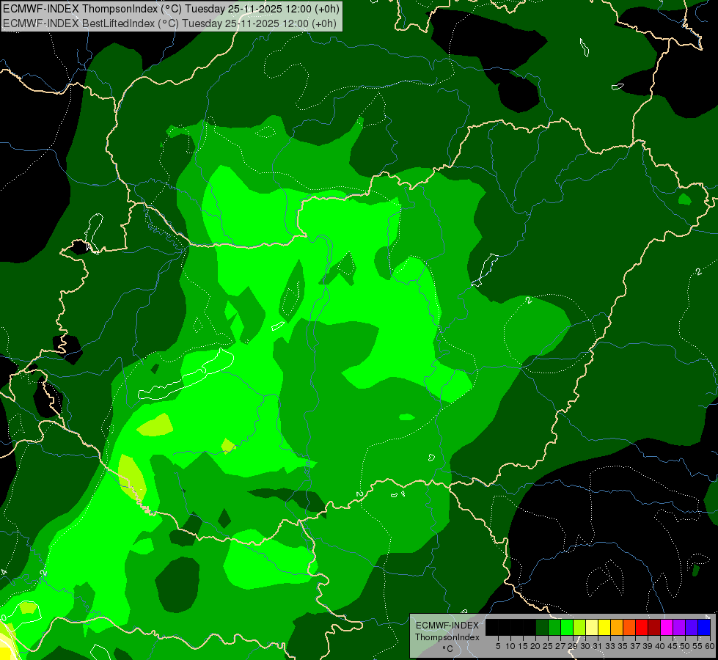Click the dark green 20-25 legend swatch
This screenshot has width=718, height=660.
click(x=542, y=627)
